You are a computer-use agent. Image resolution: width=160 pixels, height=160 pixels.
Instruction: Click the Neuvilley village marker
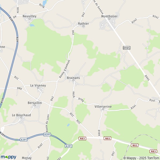pyautogui.click(x=30, y=19)
